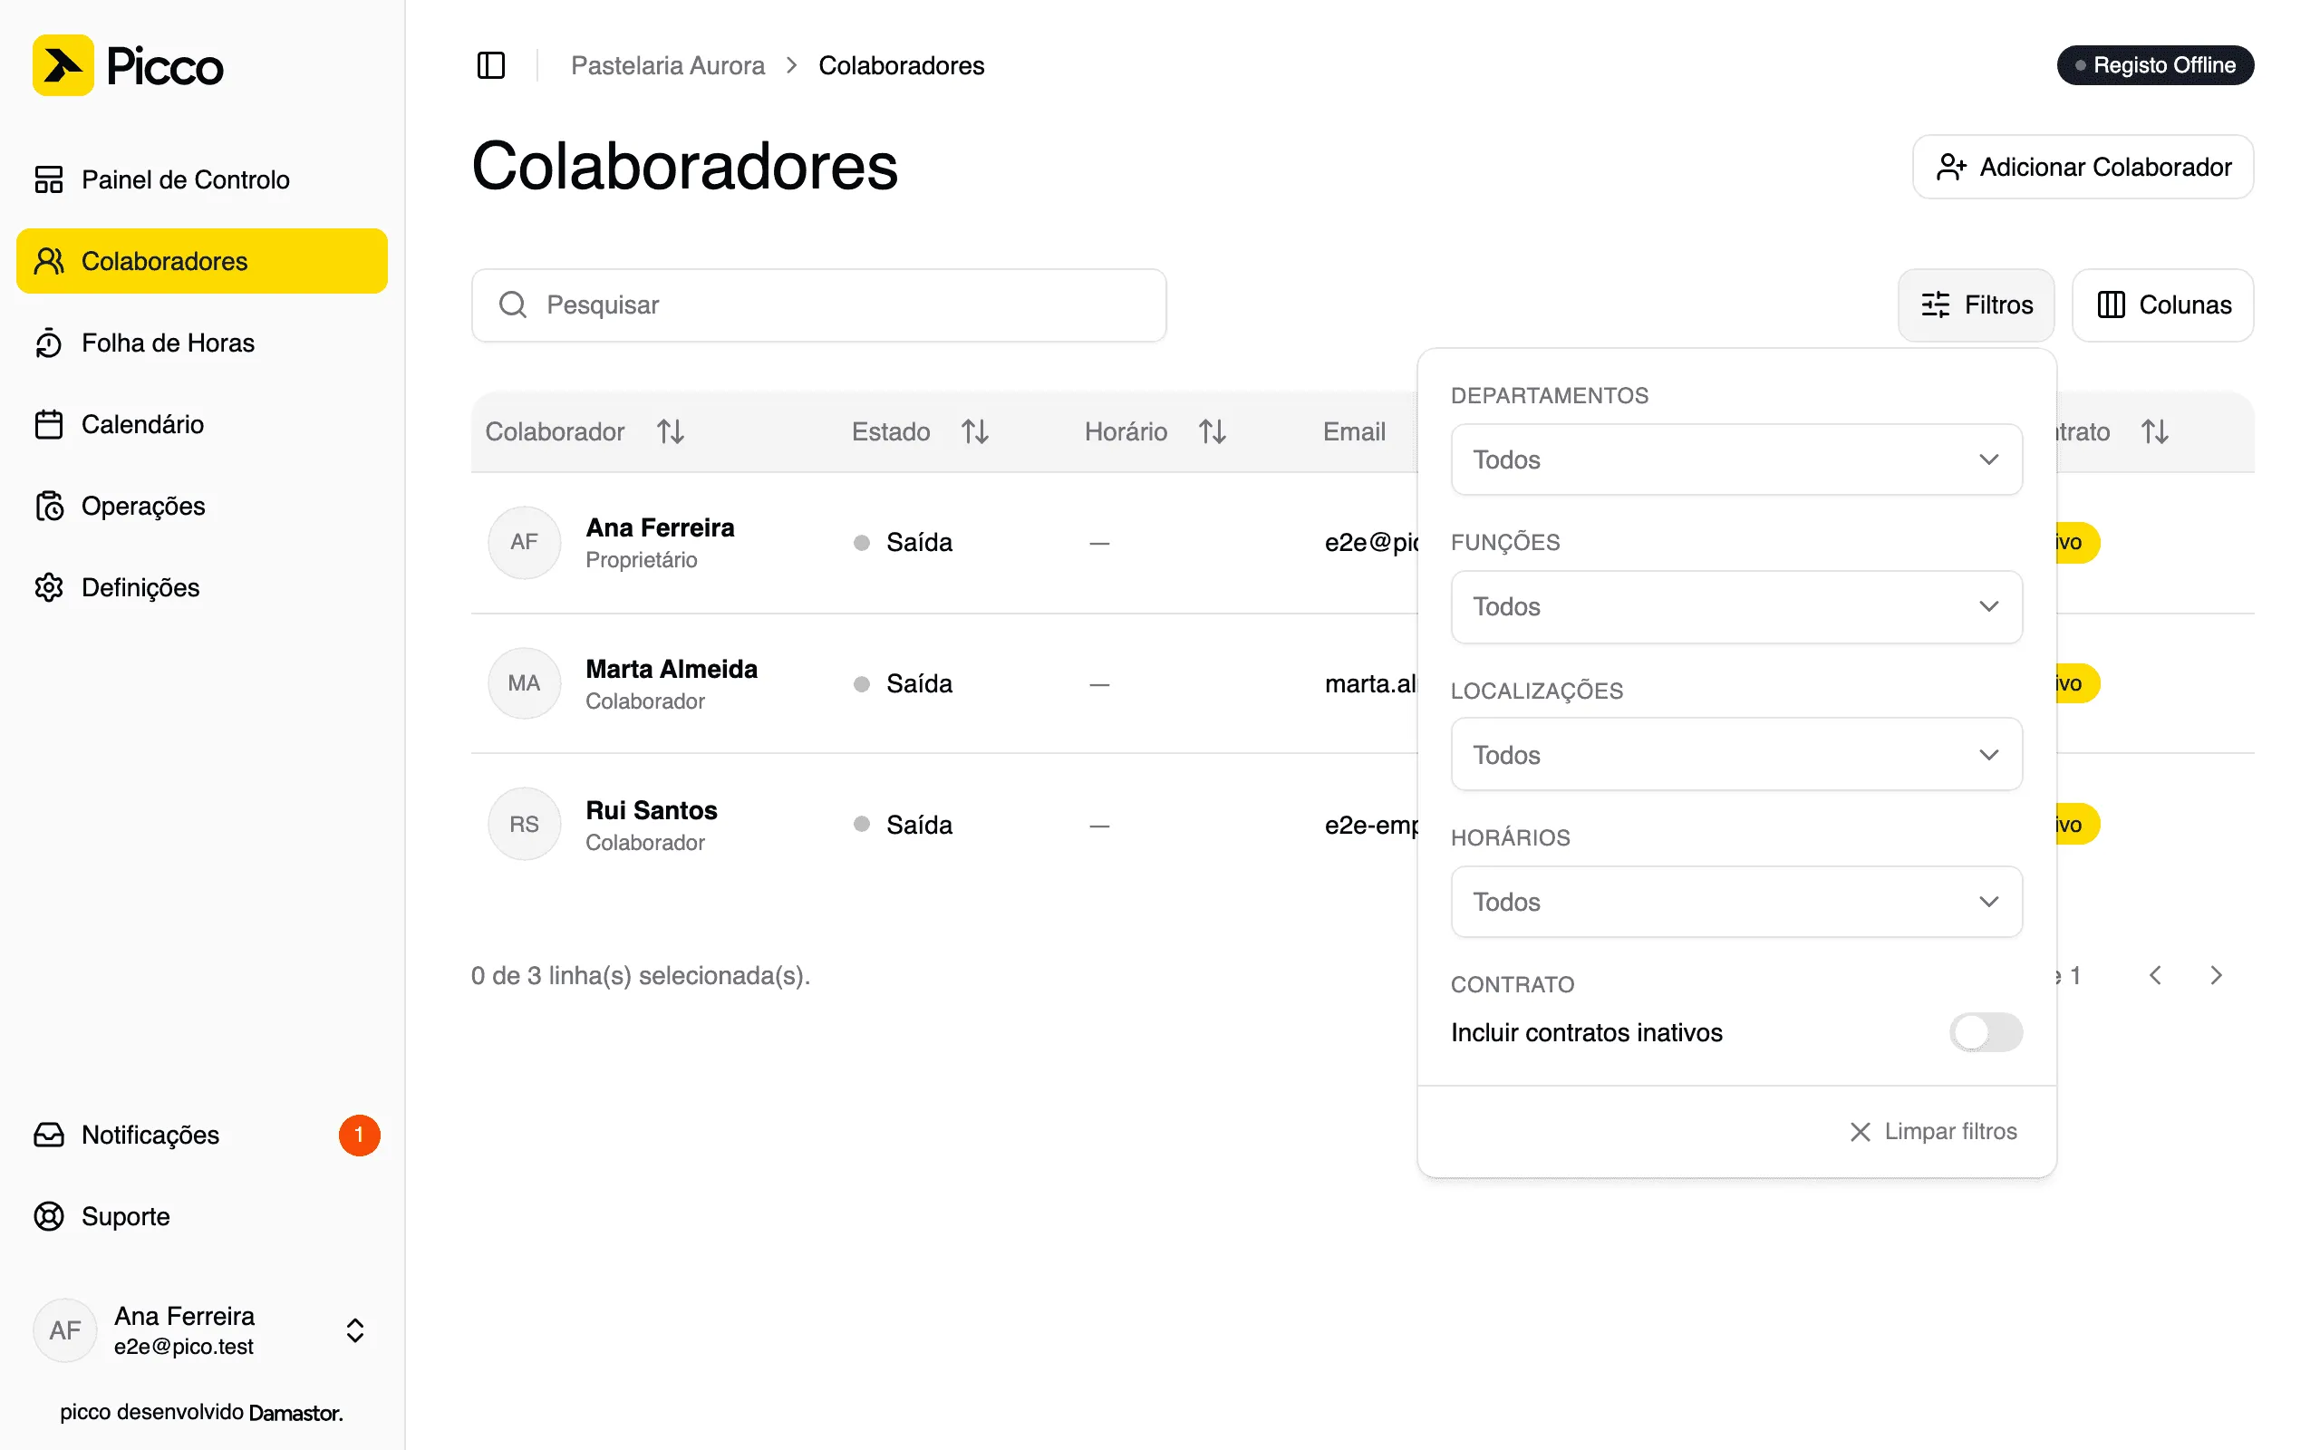The width and height of the screenshot is (2320, 1450).
Task: Click the Registo Offline status badge
Action: [x=2155, y=65]
